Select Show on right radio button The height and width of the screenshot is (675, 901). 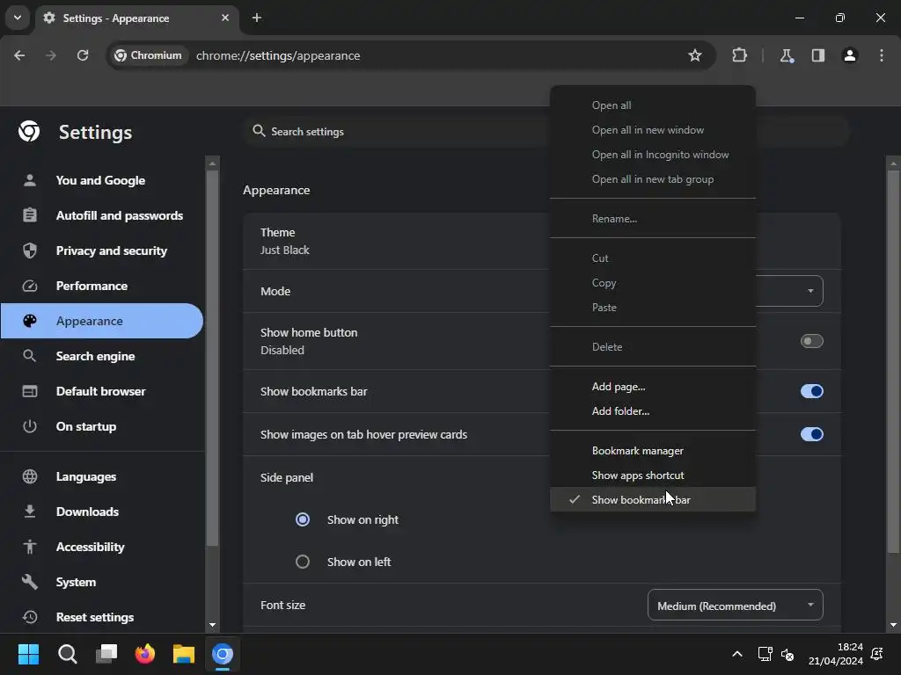[303, 519]
